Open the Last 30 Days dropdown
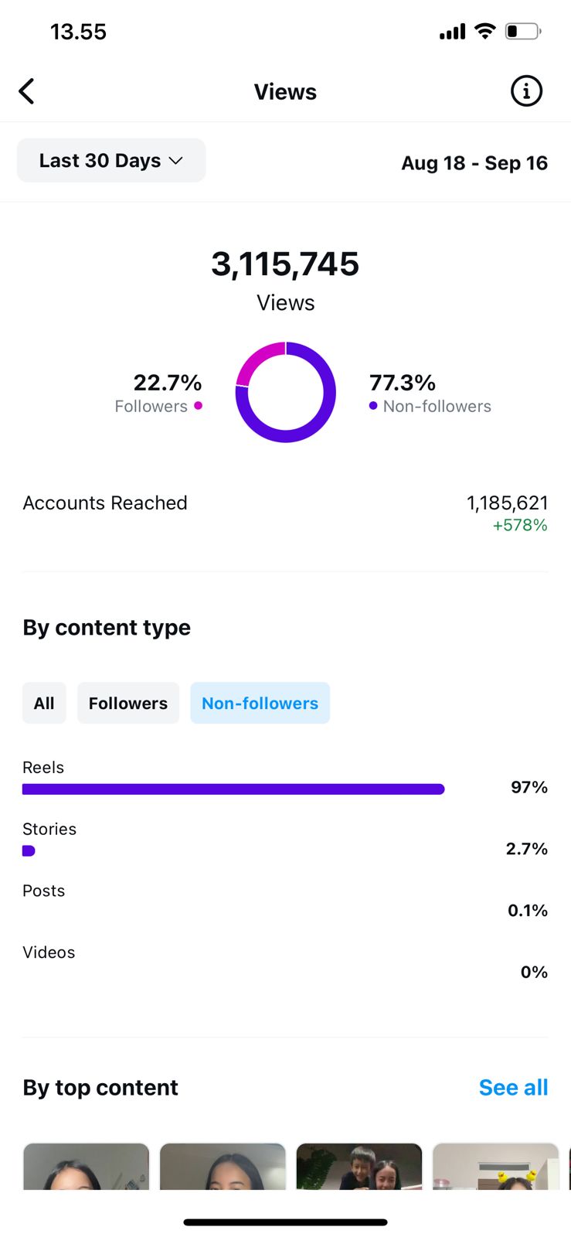571x1237 pixels. (x=111, y=161)
